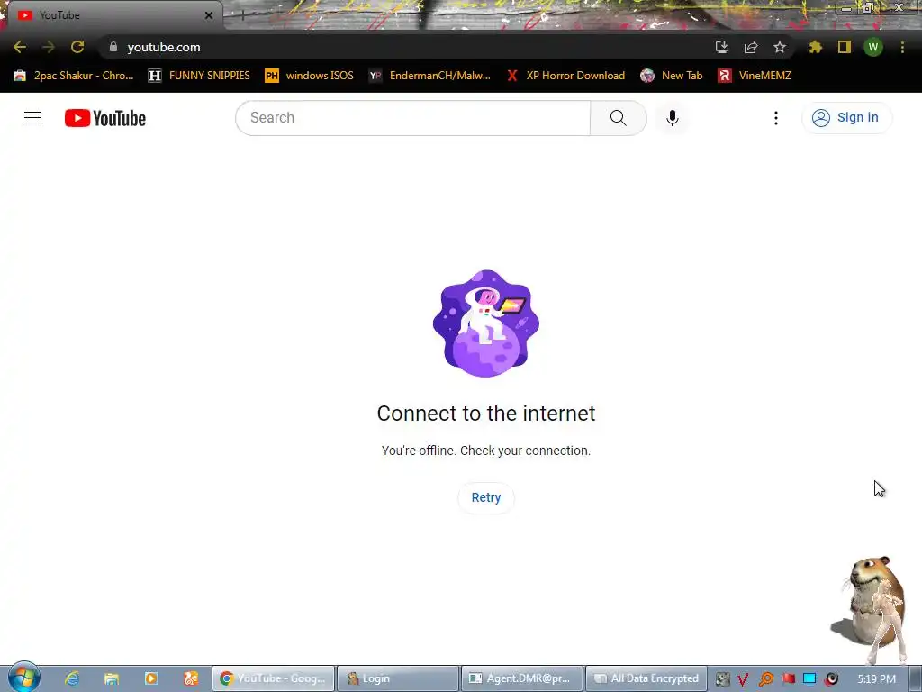Open the W profile avatar

click(873, 47)
